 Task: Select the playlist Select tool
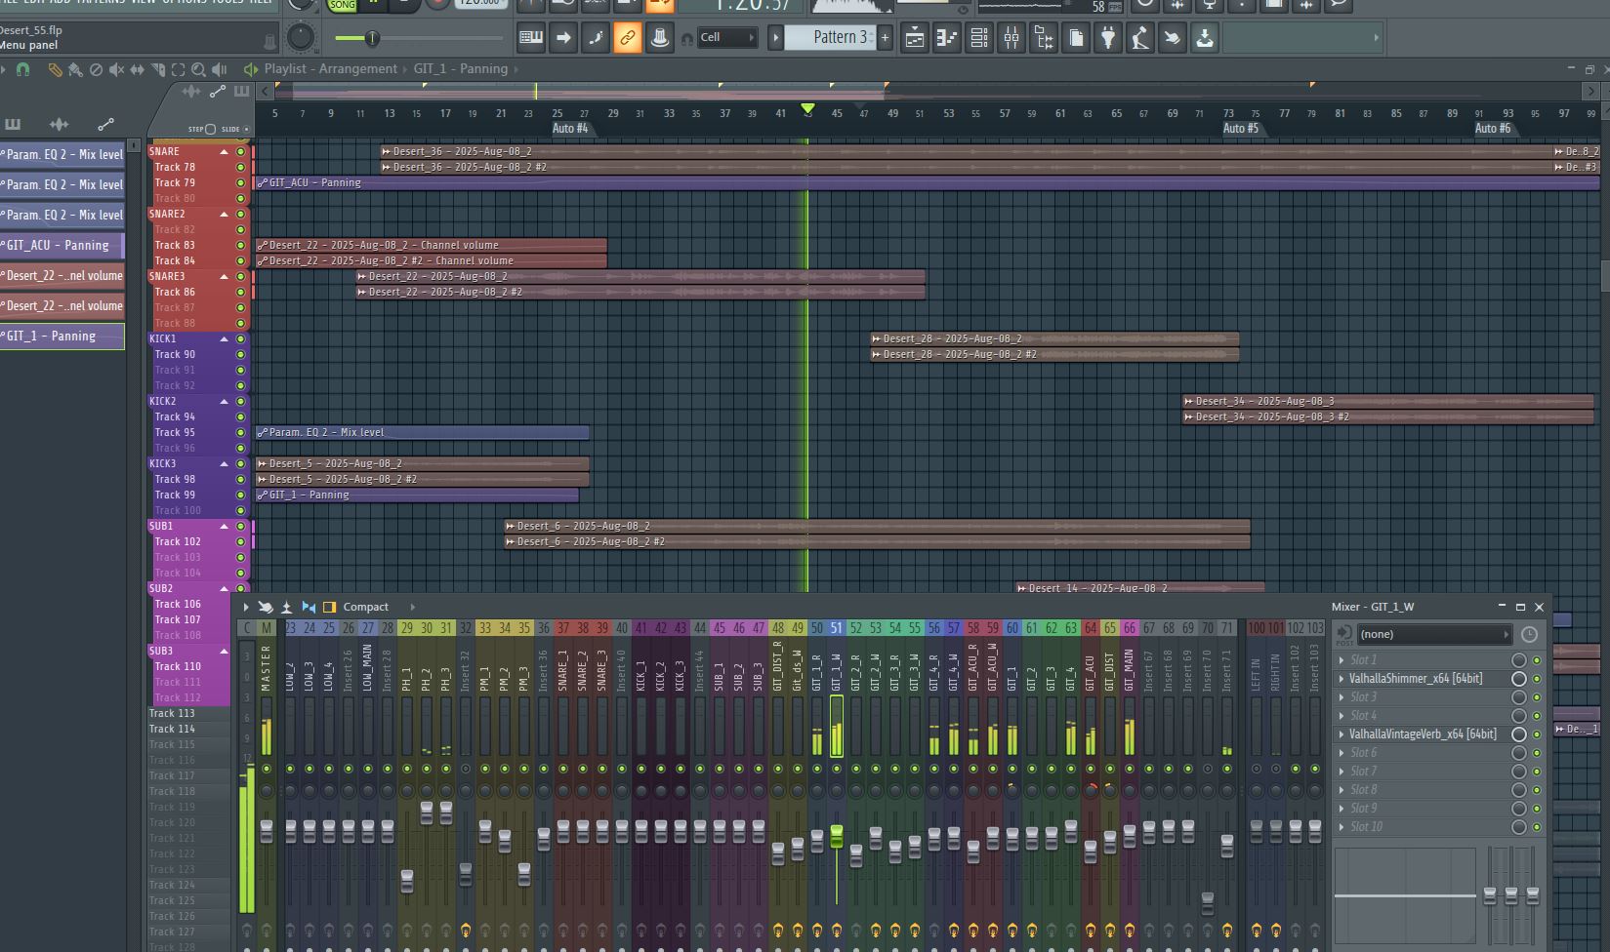178,69
